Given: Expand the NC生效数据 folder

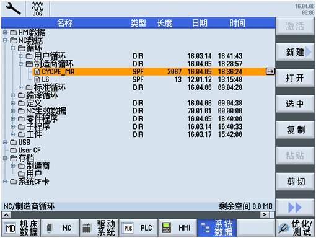Looking at the screenshot, I should (13, 111).
